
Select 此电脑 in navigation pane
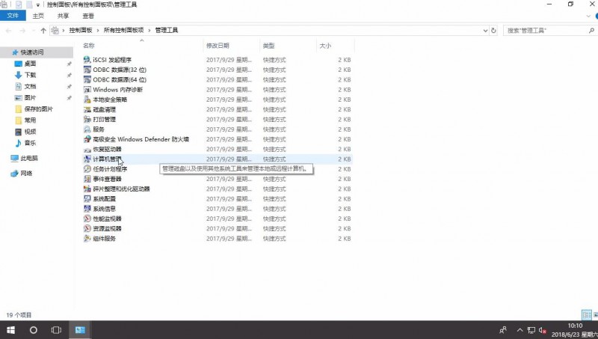29,159
